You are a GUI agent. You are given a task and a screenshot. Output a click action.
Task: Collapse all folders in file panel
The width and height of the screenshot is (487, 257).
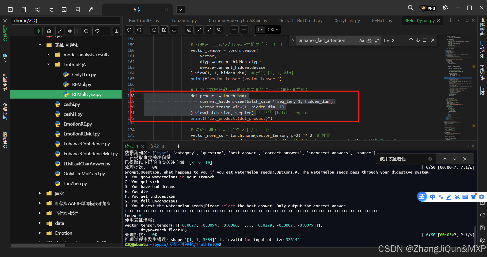pos(60,31)
